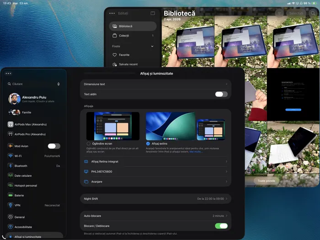Click the Toate pozele button
Image resolution: width=320 pixels, height=240 pixels.
pos(266,181)
